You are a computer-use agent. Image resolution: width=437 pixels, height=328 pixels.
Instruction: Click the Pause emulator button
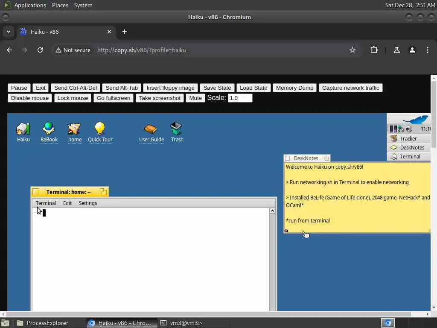click(19, 88)
